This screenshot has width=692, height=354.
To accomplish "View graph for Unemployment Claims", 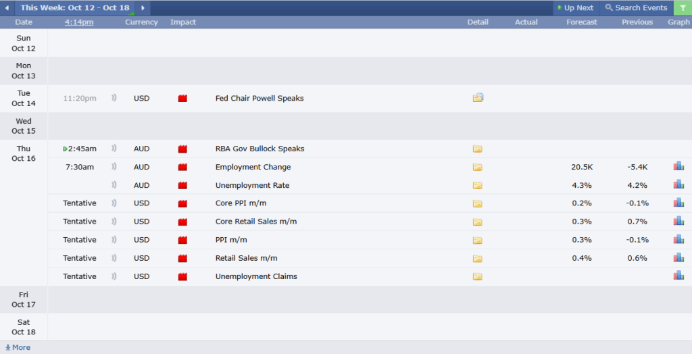I will (678, 276).
